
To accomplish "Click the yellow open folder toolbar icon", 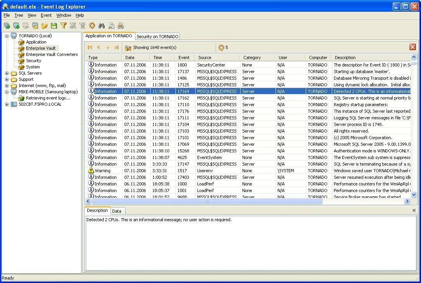I will (44, 26).
